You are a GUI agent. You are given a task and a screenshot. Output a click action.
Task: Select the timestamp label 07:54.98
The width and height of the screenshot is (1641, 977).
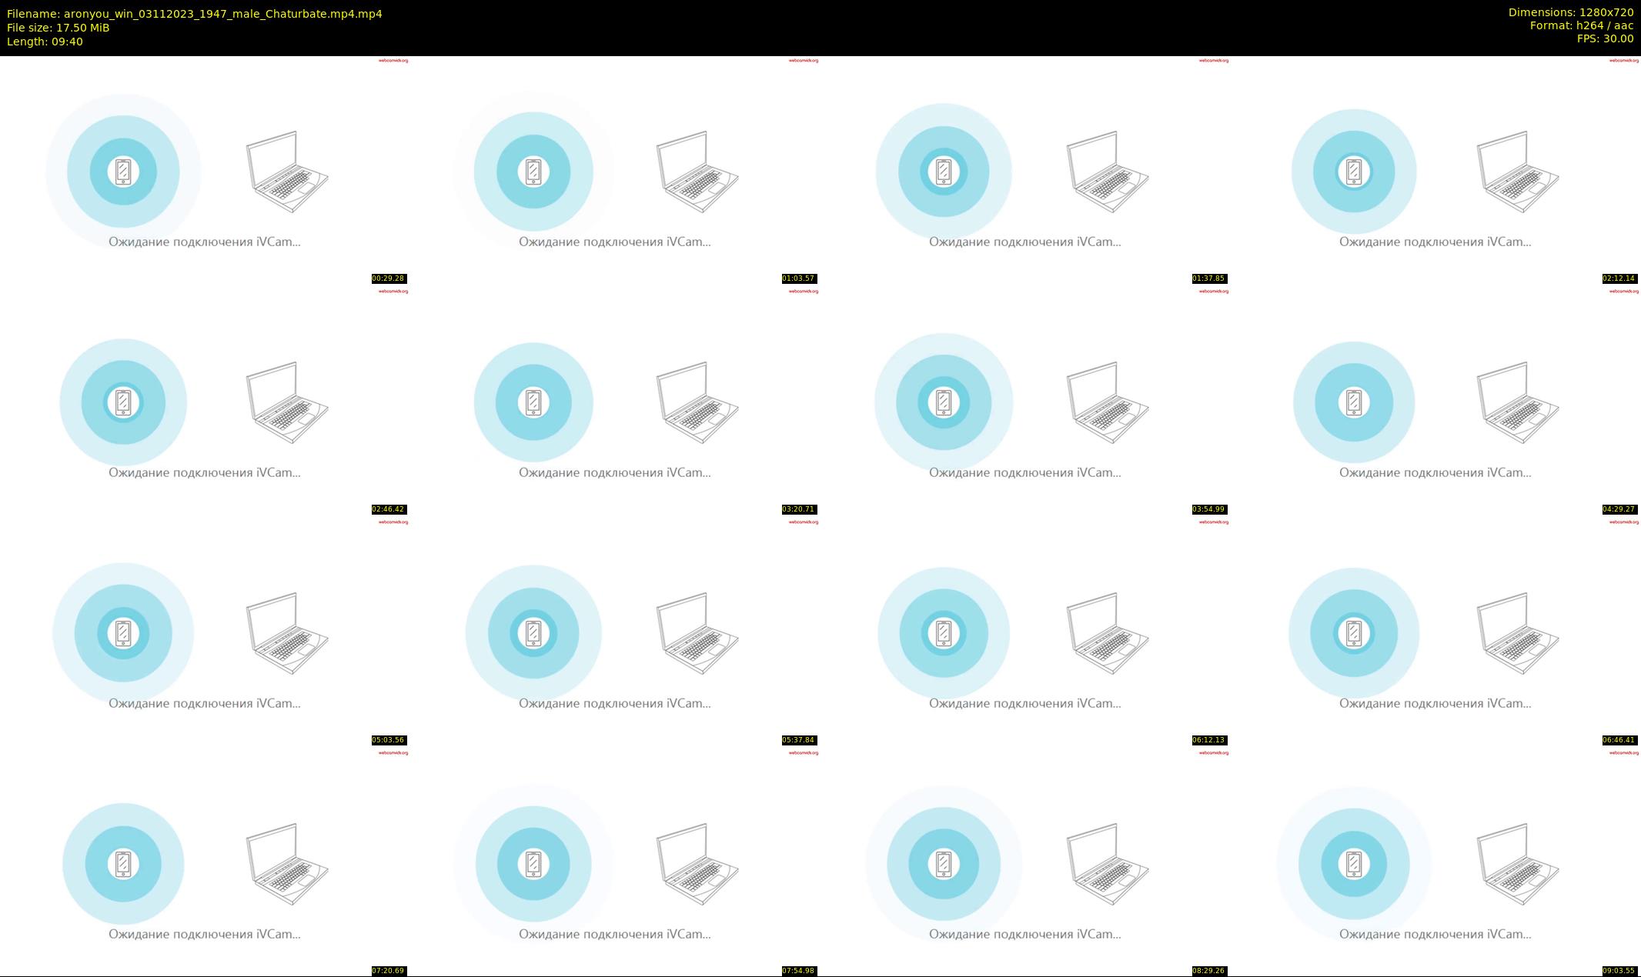799,971
